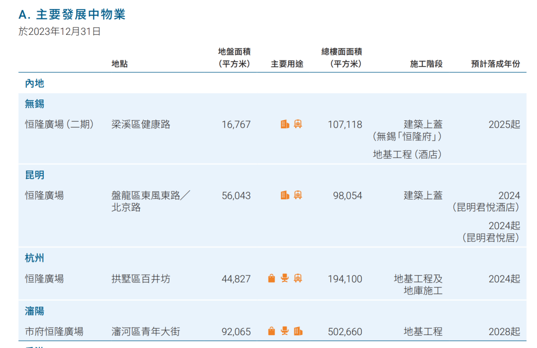The width and height of the screenshot is (537, 348).
Task: Select the 昆明 city heading
Action: (35, 175)
